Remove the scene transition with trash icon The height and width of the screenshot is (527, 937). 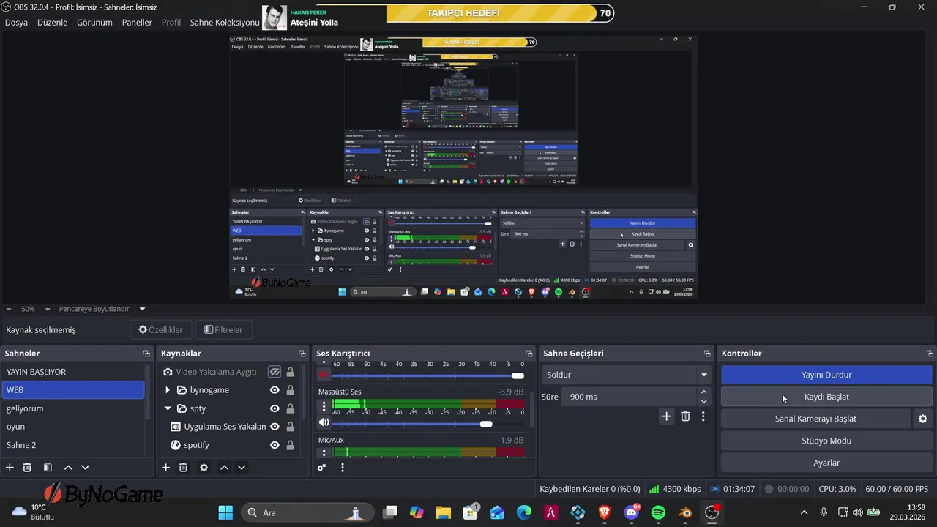685,416
